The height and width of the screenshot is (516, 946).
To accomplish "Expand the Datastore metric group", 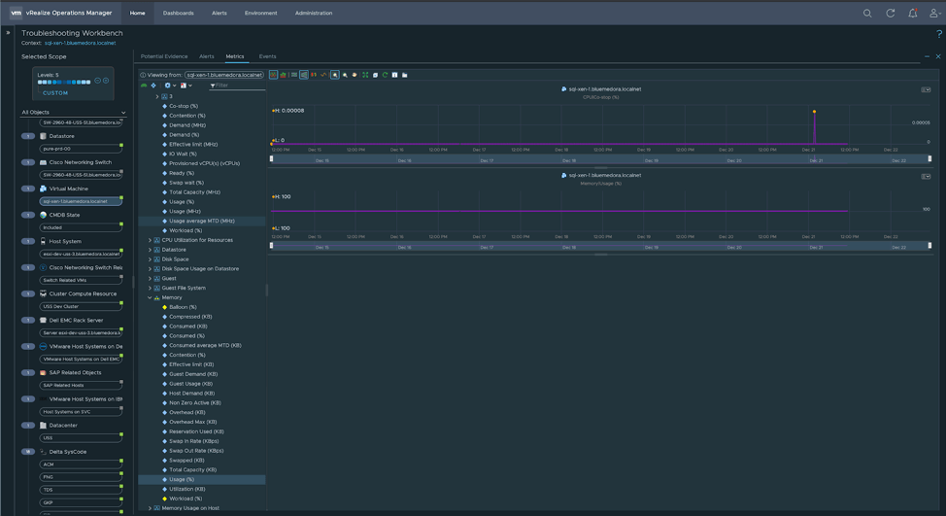I will point(150,250).
